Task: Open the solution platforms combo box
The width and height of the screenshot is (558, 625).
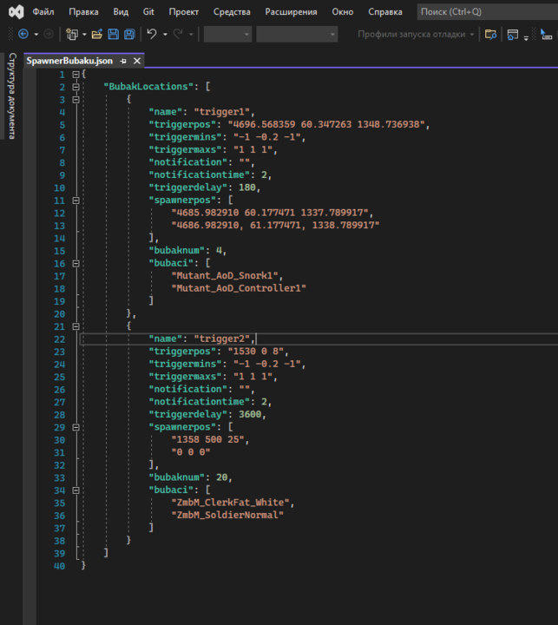Action: click(297, 34)
